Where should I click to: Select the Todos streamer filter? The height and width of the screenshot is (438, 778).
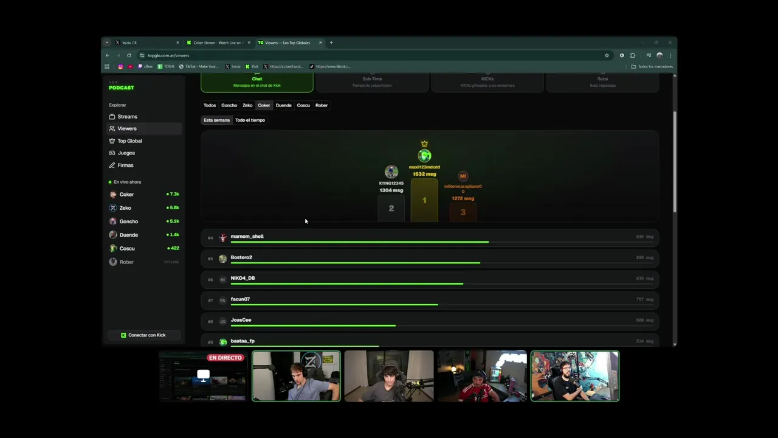tap(210, 105)
